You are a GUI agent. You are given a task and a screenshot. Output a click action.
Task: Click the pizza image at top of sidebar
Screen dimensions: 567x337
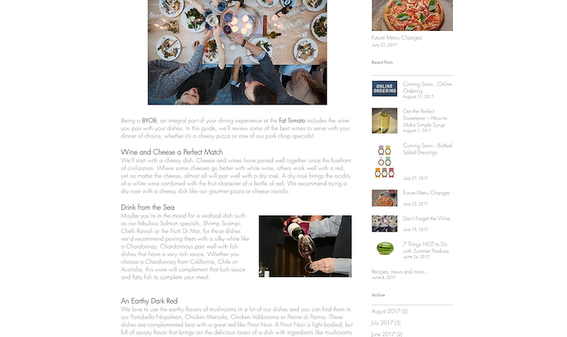tap(412, 15)
